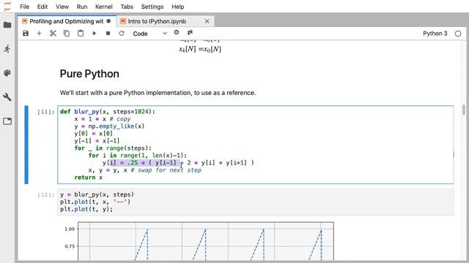Click inside the blur_py definition code cell
The width and height of the screenshot is (469, 263).
[256, 145]
